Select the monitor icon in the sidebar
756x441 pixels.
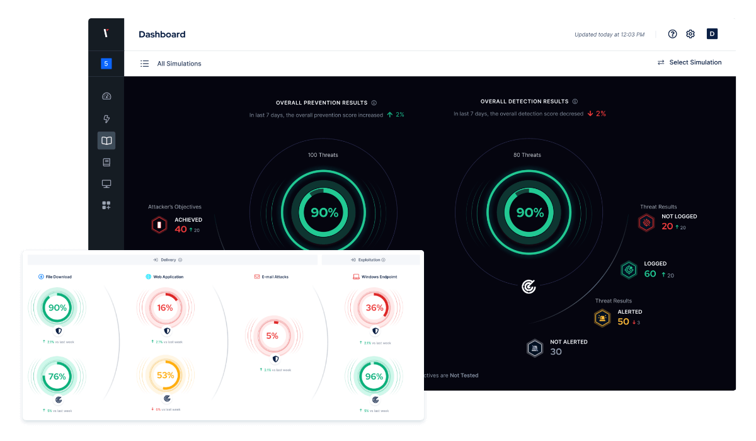[106, 183]
